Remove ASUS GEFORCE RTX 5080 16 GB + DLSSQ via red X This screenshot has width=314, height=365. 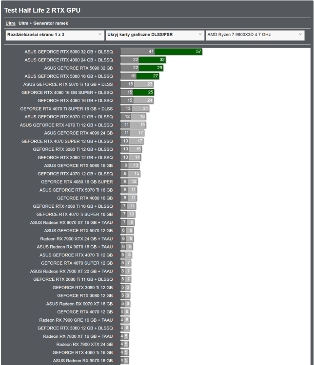coord(116,76)
